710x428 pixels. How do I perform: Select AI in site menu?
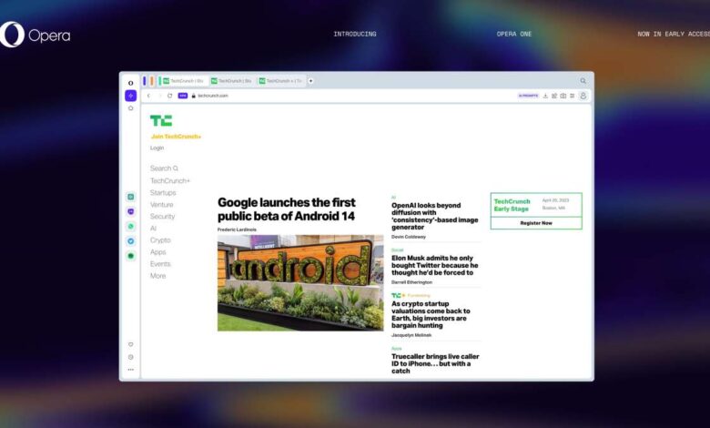click(153, 229)
